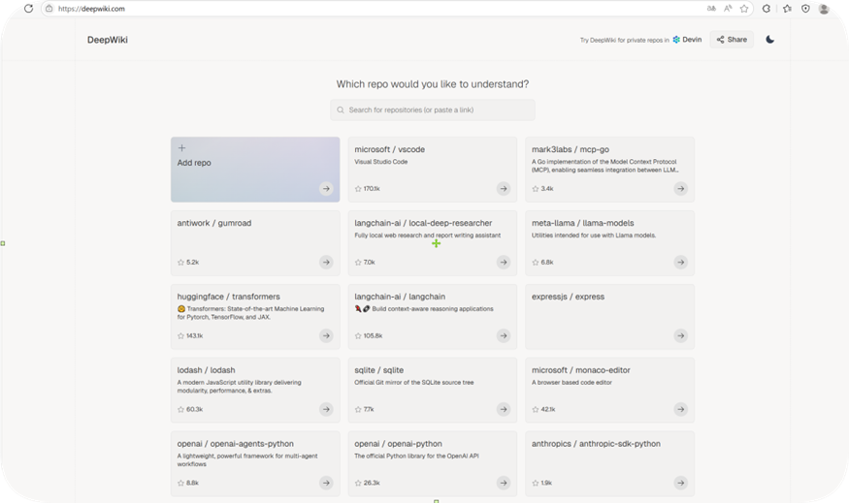Image resolution: width=849 pixels, height=503 pixels.
Task: Open meta-llama / llama-models arrow button
Action: [x=680, y=263]
